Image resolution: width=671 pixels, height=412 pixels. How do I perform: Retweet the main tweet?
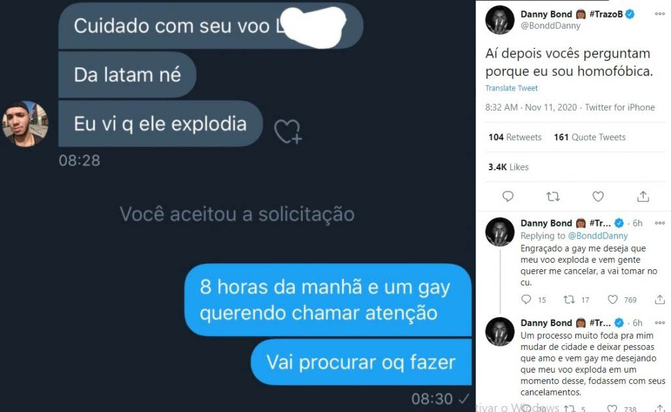(x=553, y=197)
